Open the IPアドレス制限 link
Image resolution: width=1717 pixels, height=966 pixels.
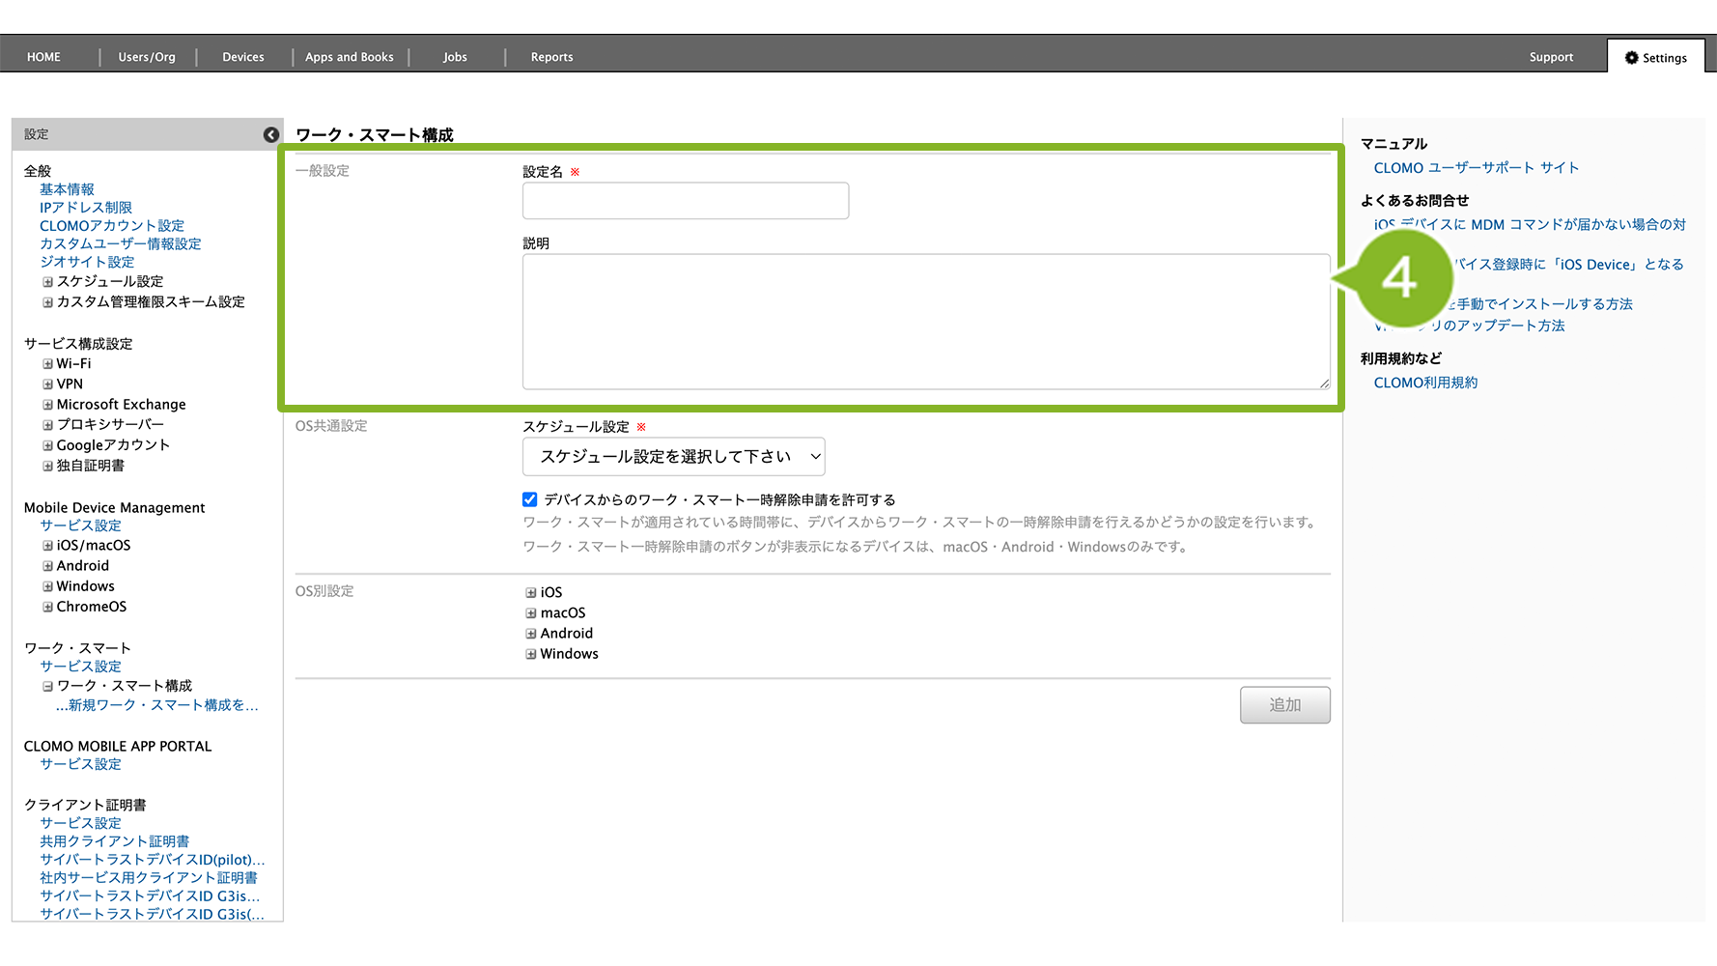click(x=86, y=208)
